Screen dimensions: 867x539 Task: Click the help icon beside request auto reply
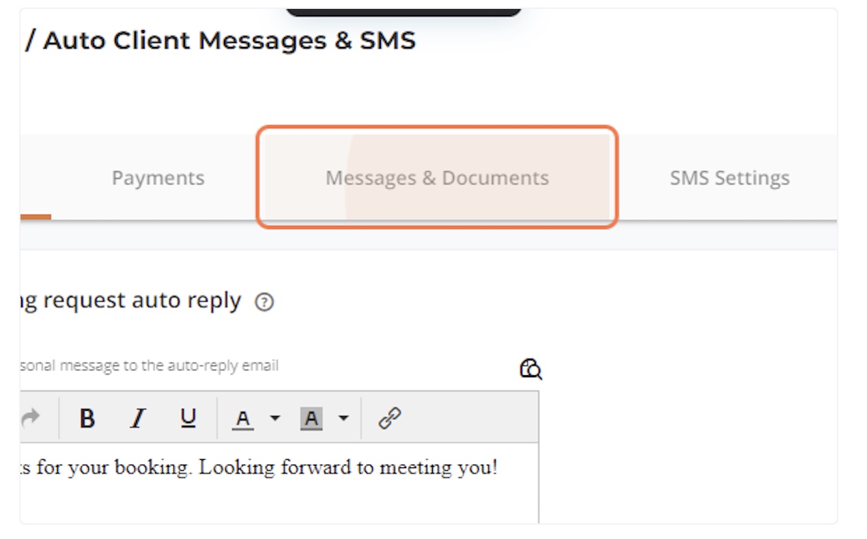[x=264, y=302]
